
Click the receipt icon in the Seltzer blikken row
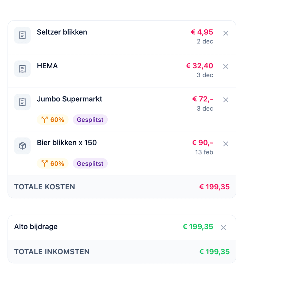click(22, 35)
